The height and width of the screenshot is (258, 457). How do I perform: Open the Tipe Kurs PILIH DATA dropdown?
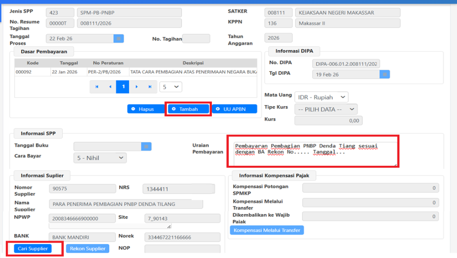(x=326, y=109)
